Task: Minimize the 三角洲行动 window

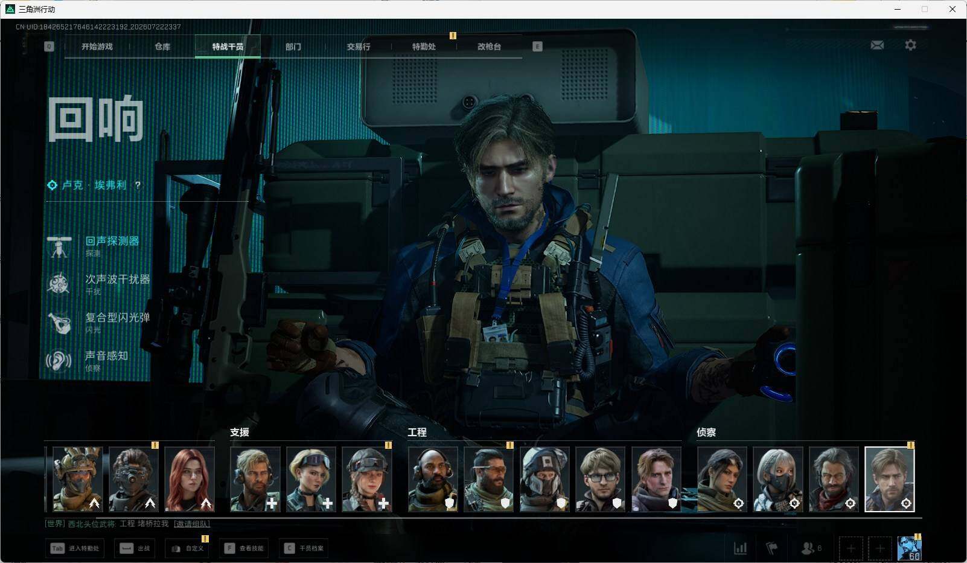Action: [898, 9]
